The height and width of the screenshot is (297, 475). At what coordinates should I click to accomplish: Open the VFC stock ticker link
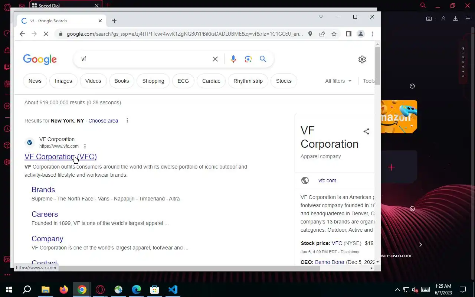(x=337, y=243)
